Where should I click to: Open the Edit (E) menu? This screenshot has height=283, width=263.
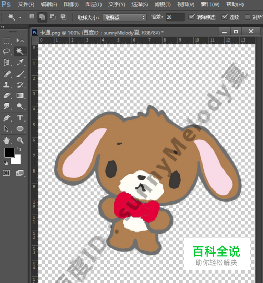[49, 4]
